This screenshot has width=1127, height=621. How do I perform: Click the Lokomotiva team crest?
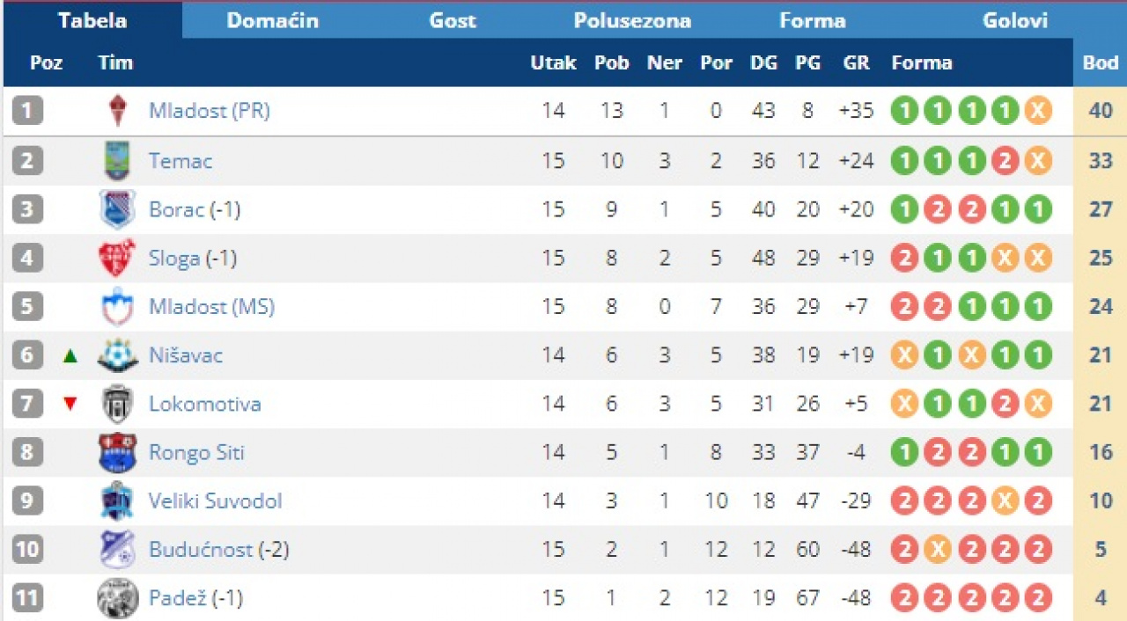[117, 405]
